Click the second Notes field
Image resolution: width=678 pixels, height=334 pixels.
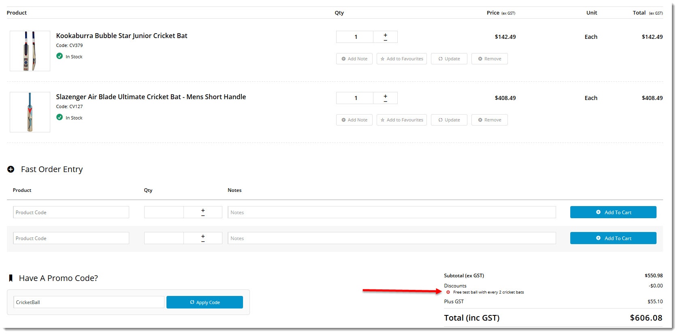click(x=392, y=238)
